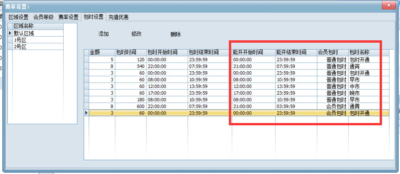400x174 pixels.
Task: Close the 费率设置 dialog window
Action: click(x=388, y=5)
